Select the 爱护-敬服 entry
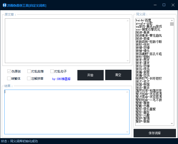 (x=143, y=122)
